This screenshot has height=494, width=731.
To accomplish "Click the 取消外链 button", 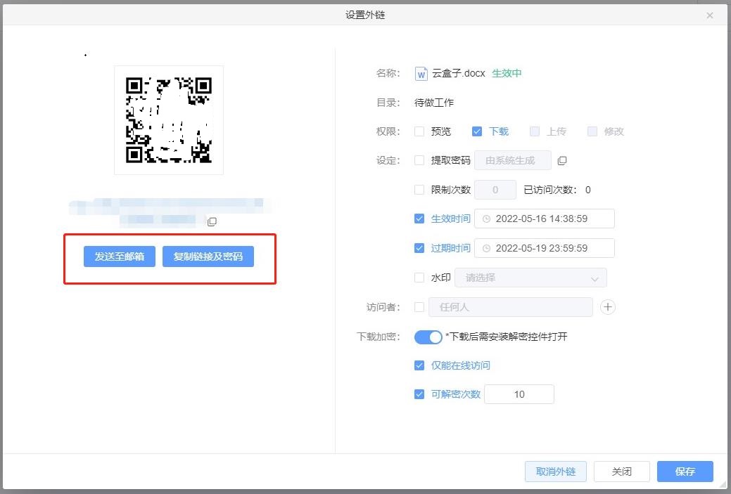I will point(556,472).
